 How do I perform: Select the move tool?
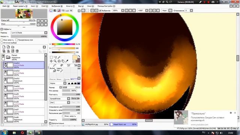(51, 61)
